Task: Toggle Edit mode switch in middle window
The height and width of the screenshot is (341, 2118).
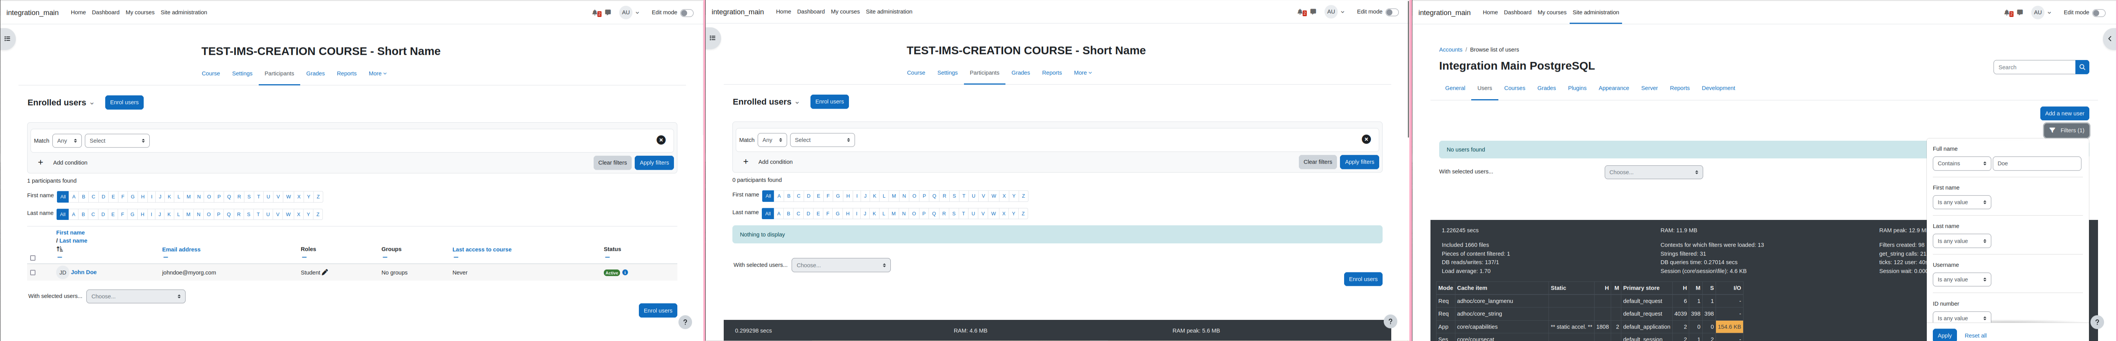Action: 1392,12
